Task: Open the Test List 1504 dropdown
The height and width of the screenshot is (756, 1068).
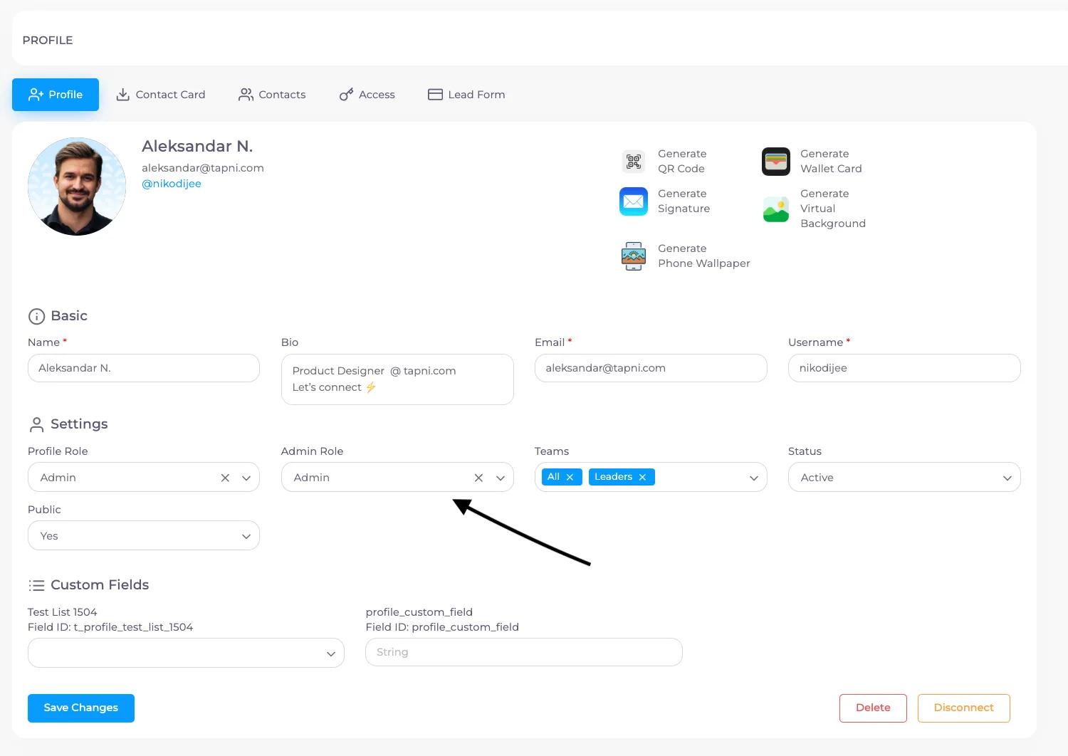Action: (186, 653)
